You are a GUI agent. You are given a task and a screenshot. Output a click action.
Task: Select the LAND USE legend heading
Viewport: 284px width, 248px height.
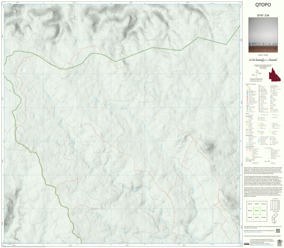(248, 122)
